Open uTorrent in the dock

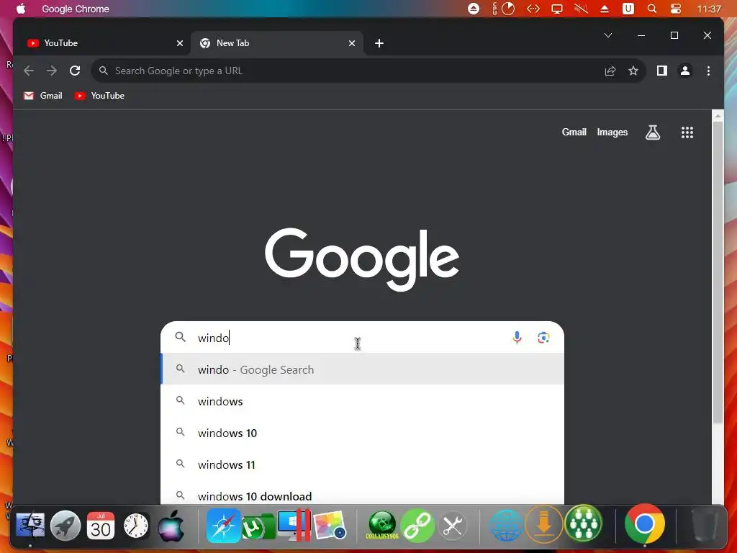click(258, 526)
